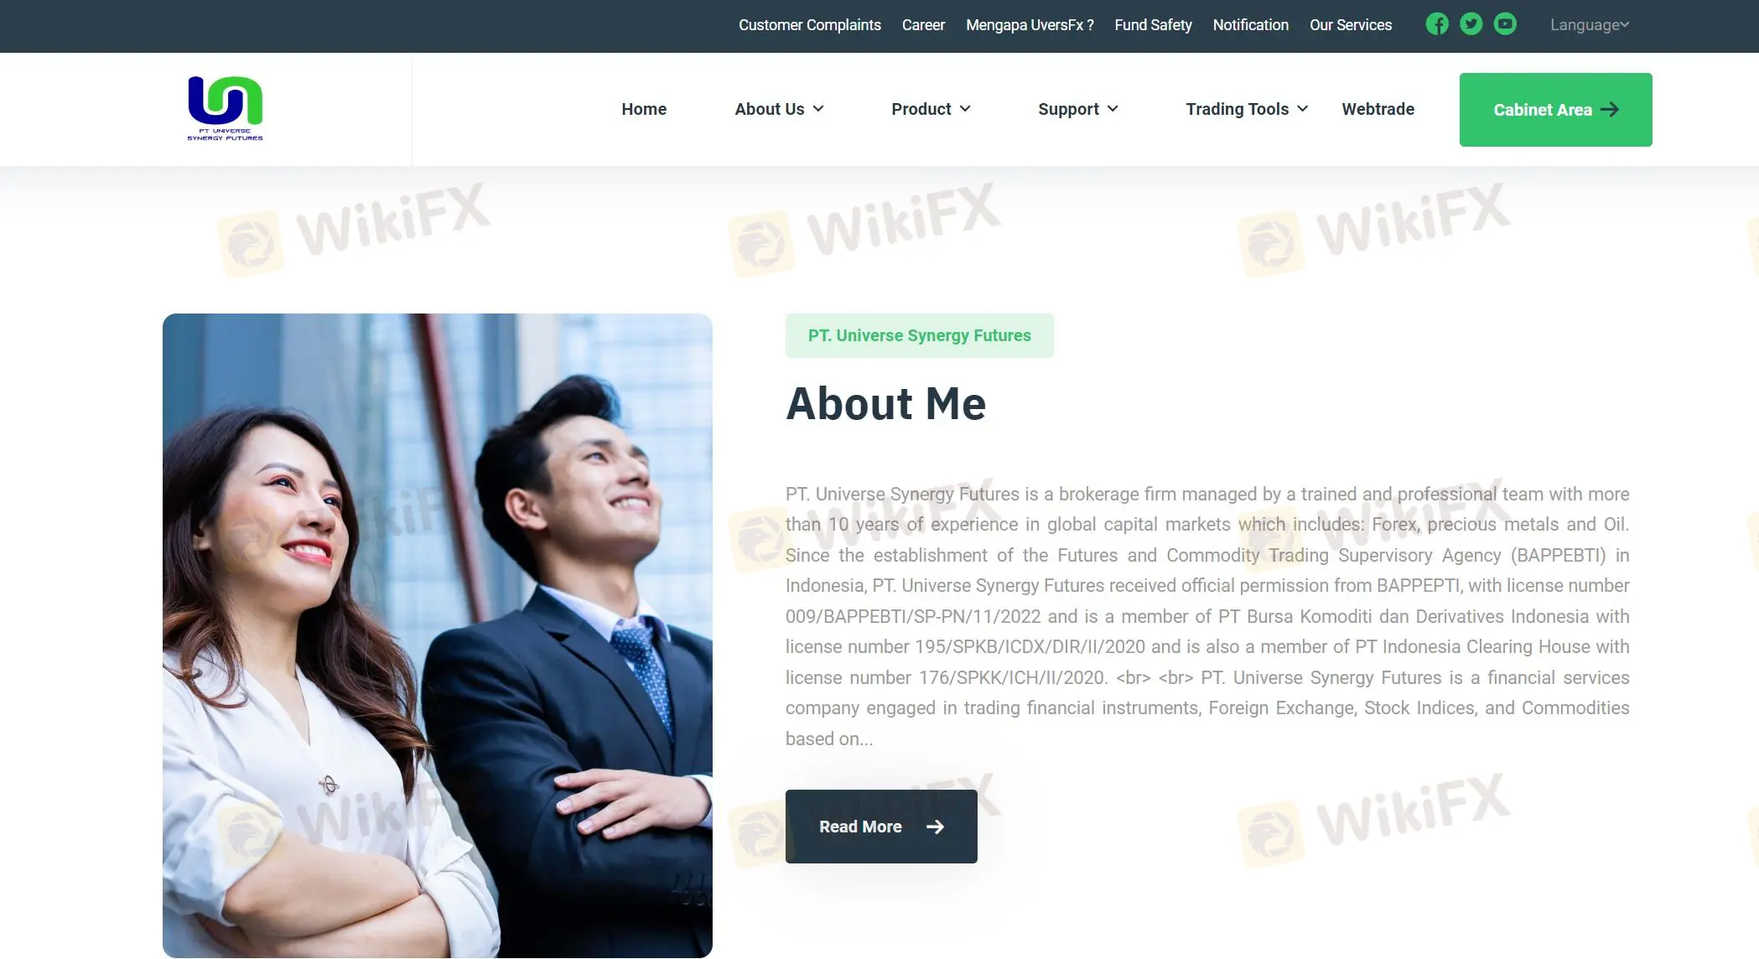Select the Mengapa UversFx ? link

tap(1030, 25)
